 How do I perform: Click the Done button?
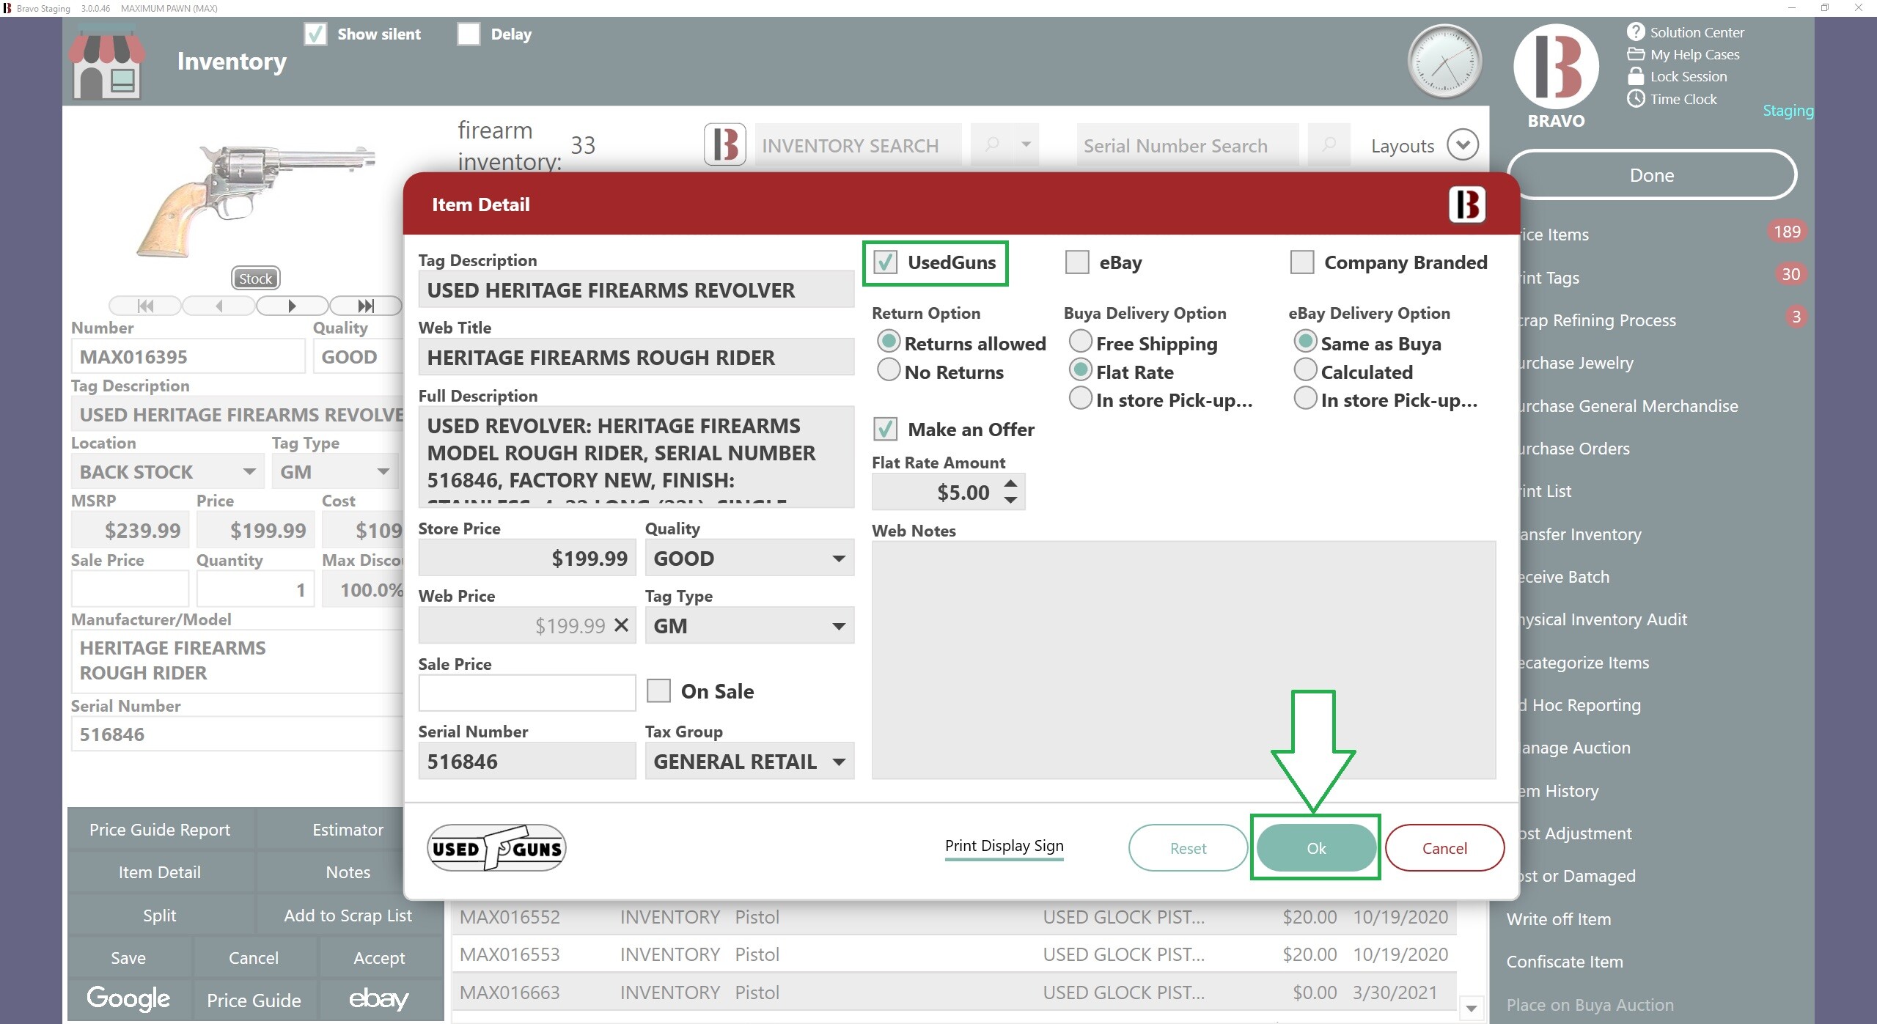1652,174
